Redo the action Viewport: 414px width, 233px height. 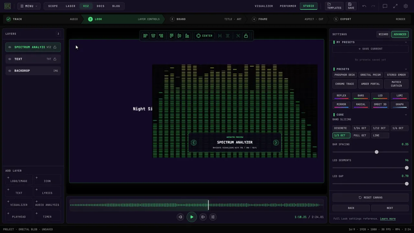(373, 6)
